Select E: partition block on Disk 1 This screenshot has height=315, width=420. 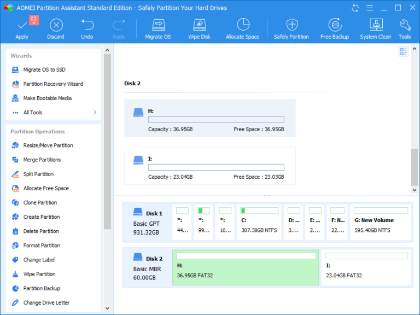315,223
